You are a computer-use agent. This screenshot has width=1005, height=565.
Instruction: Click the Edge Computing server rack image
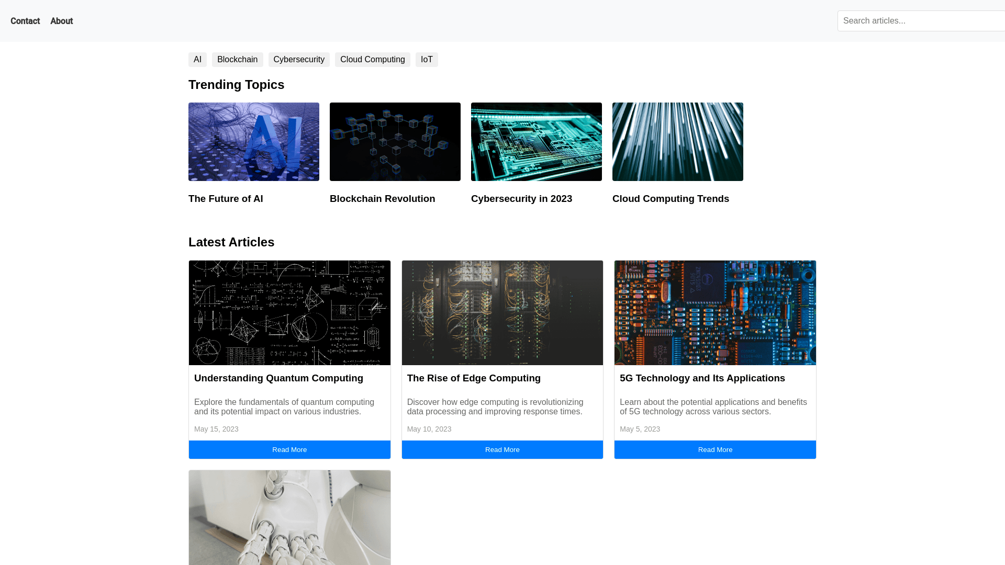(x=502, y=313)
